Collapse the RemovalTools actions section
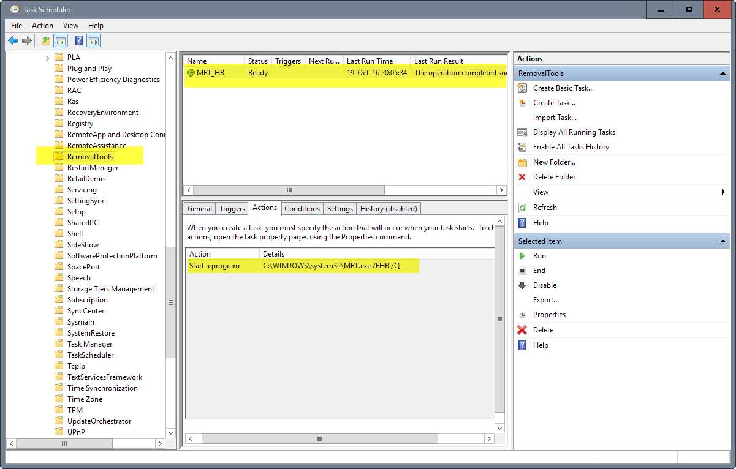 tap(723, 73)
